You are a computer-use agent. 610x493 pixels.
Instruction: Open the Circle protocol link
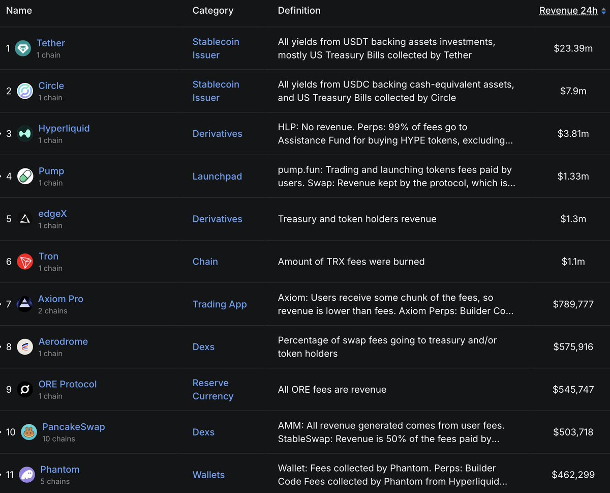click(x=51, y=86)
